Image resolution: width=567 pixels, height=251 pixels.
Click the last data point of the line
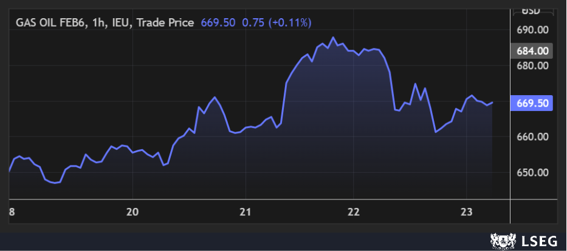[492, 102]
